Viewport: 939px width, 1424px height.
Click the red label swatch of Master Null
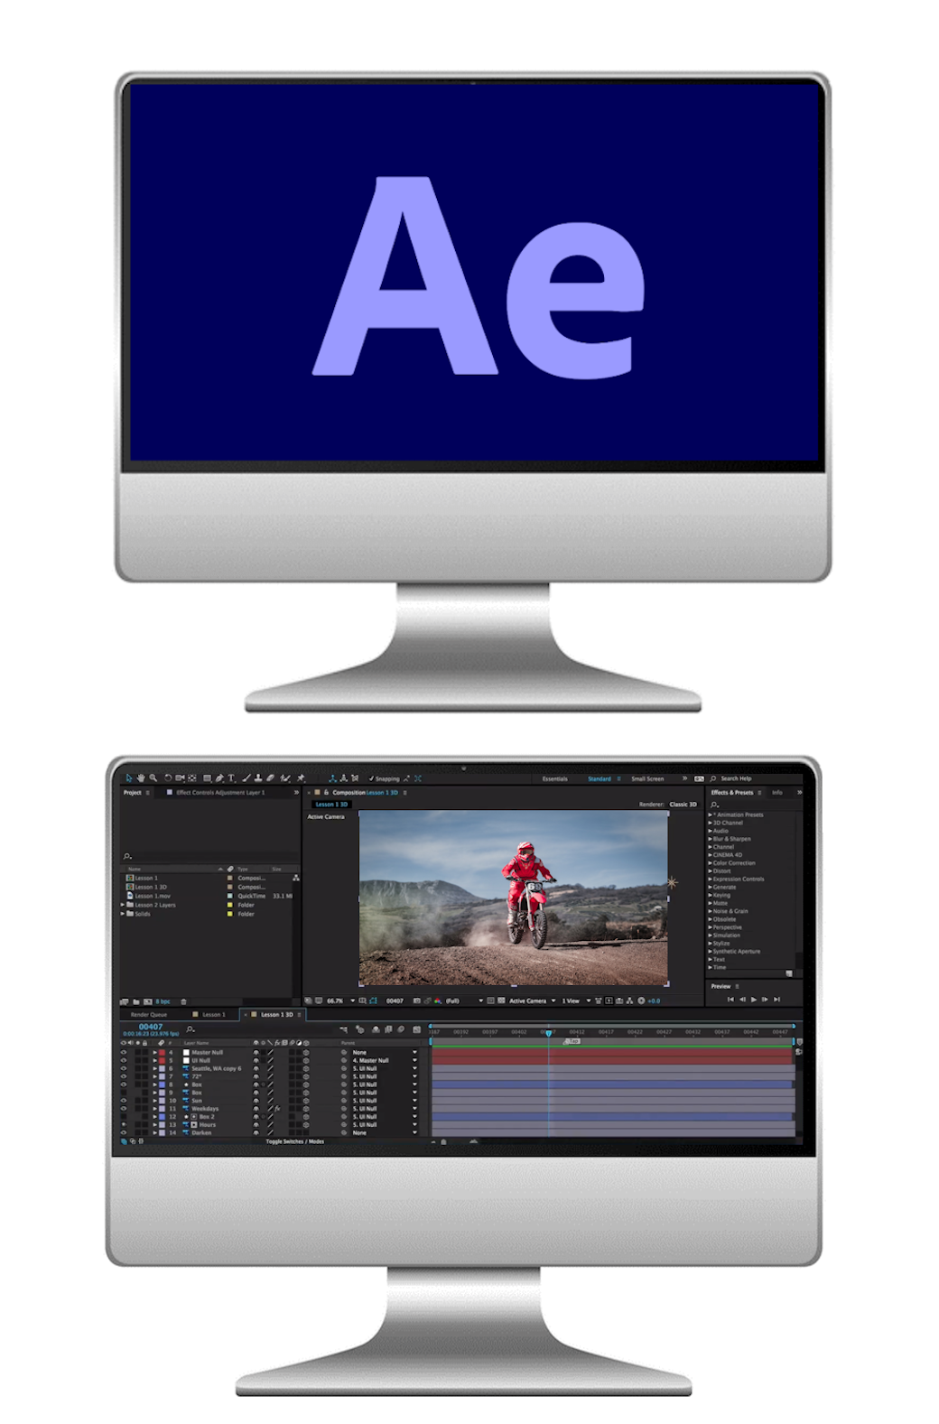click(x=162, y=1052)
